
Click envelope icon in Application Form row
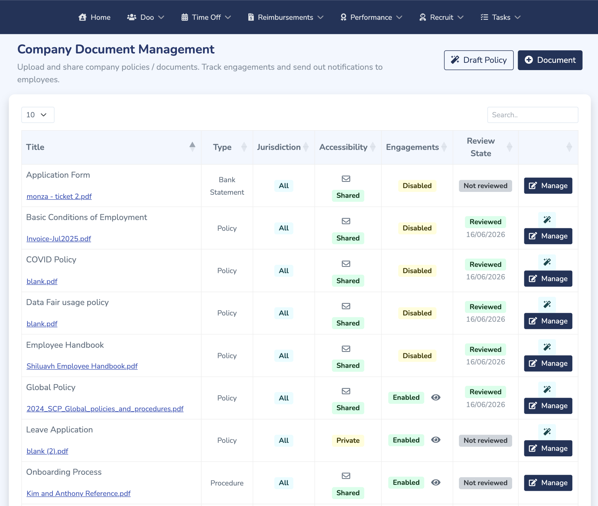tap(346, 179)
